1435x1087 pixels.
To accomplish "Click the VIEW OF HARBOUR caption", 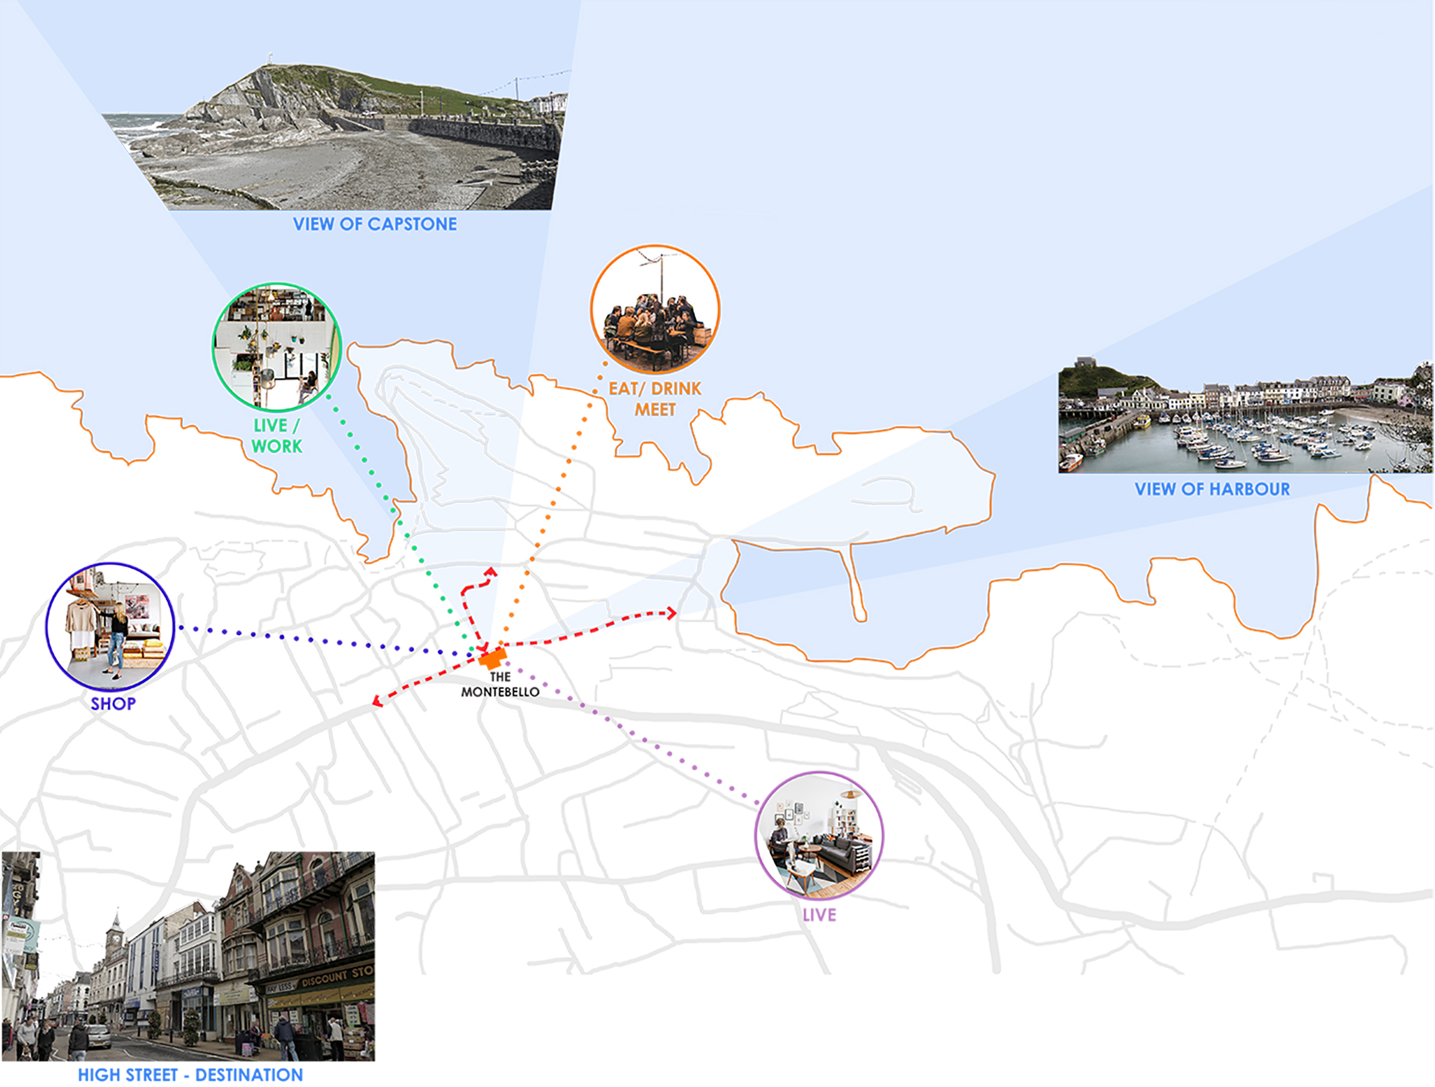I will pos(1212,489).
